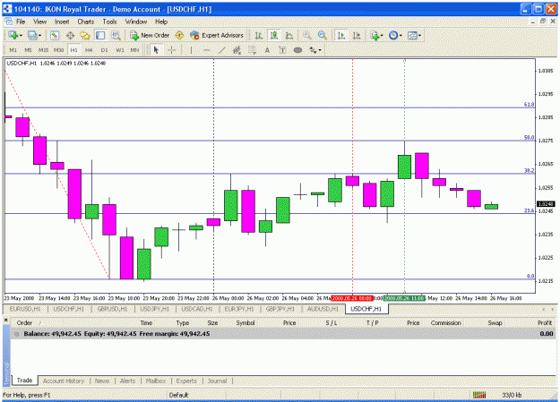
Task: Open the New Chart toolbar icon
Action: pyautogui.click(x=13, y=35)
